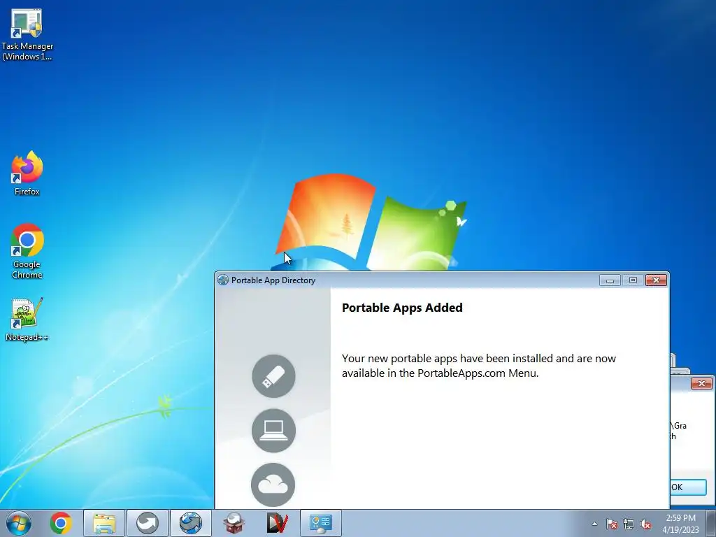Click the "Portable Apps Added" heading
Viewport: 716px width, 537px height.
[x=402, y=308]
